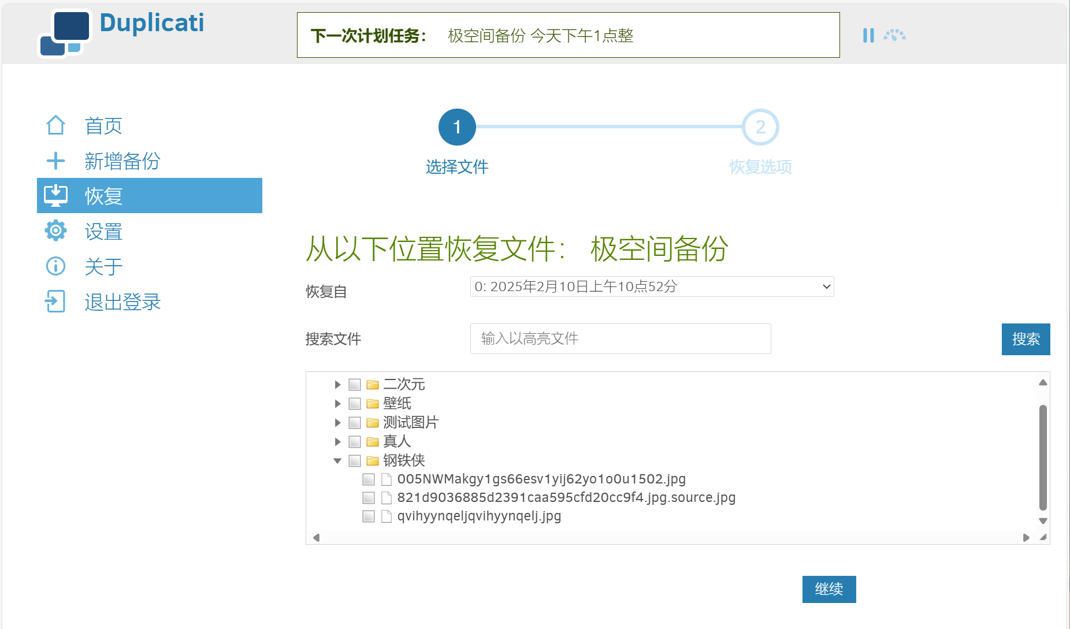Screen dimensions: 1070x629
Task: Expand the 二次元 folder in the tree
Action: click(x=337, y=384)
